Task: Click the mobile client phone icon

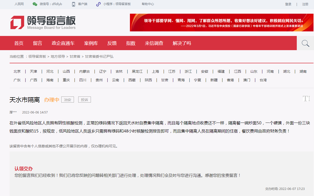Action: (74, 4)
